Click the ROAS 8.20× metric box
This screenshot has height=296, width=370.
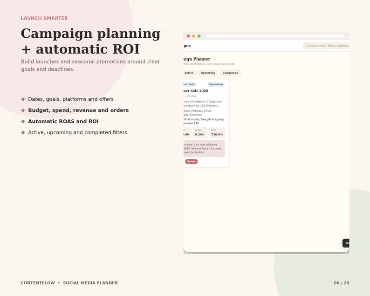pyautogui.click(x=200, y=132)
